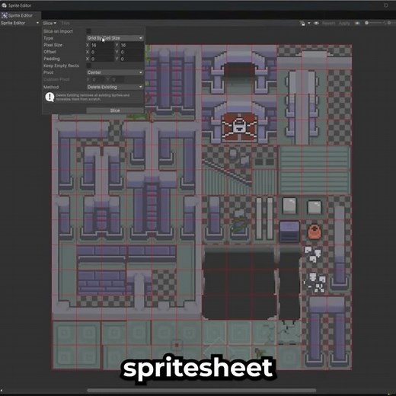This screenshot has height=396, width=396.
Task: Enable the Keep Empty Rects checkbox
Action: point(88,65)
